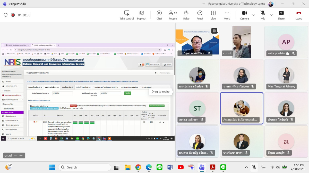The height and width of the screenshot is (173, 309).
Task: Click the shield privacy icon
Action: [6, 15]
